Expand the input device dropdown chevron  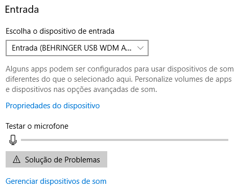(140, 48)
